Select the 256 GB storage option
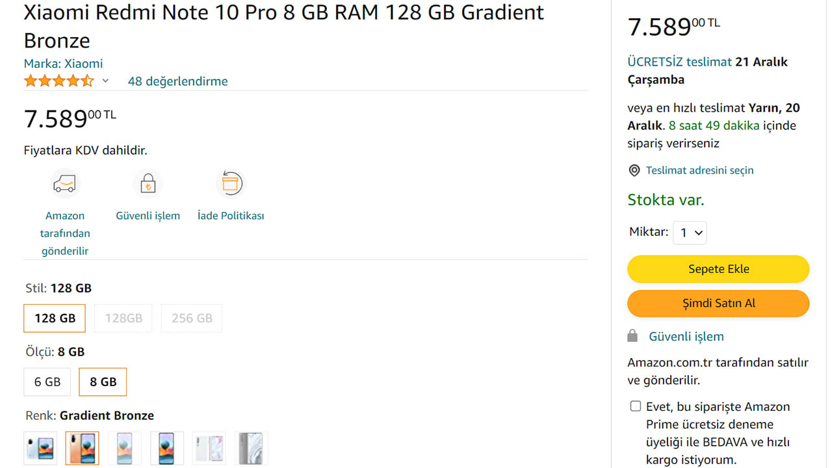 point(192,318)
